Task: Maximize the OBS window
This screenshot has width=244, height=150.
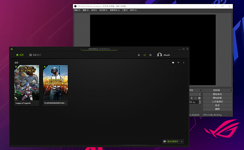Action: pos(223,6)
